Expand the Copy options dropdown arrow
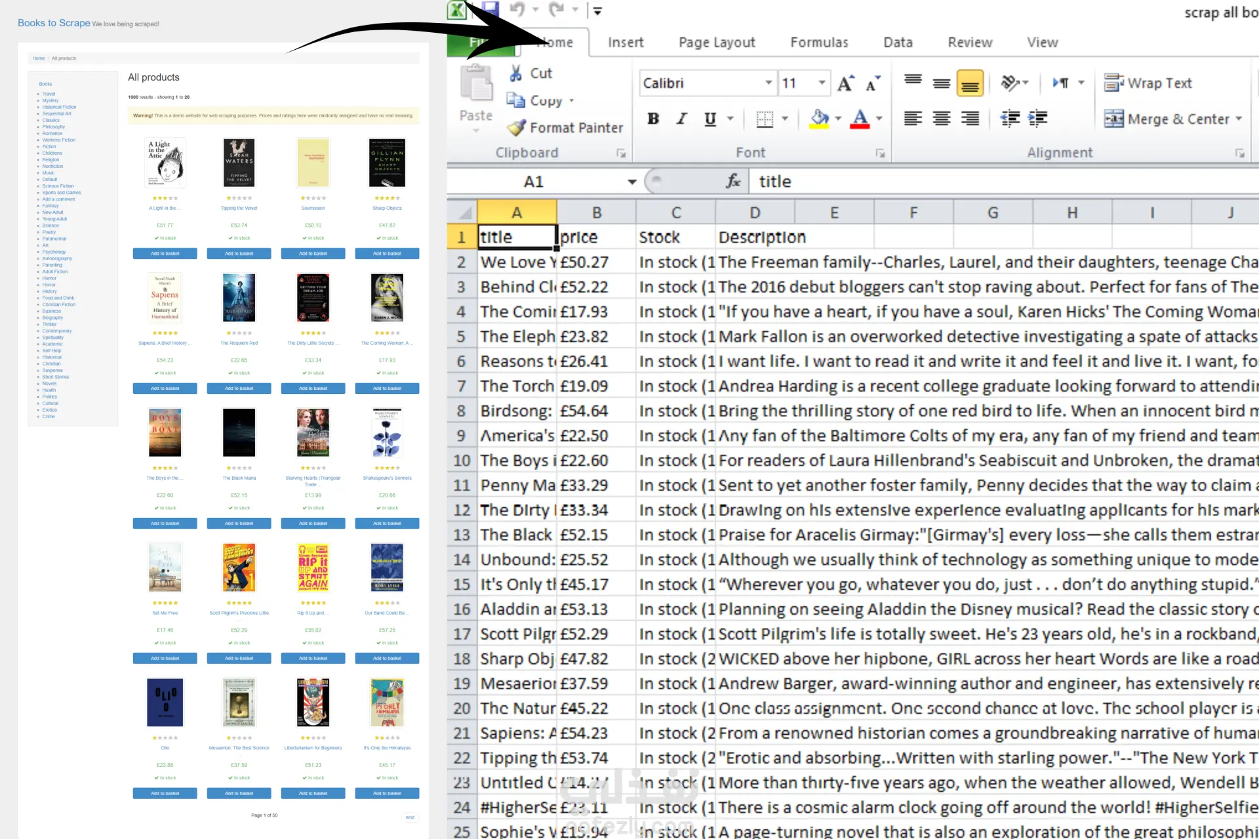 coord(572,100)
